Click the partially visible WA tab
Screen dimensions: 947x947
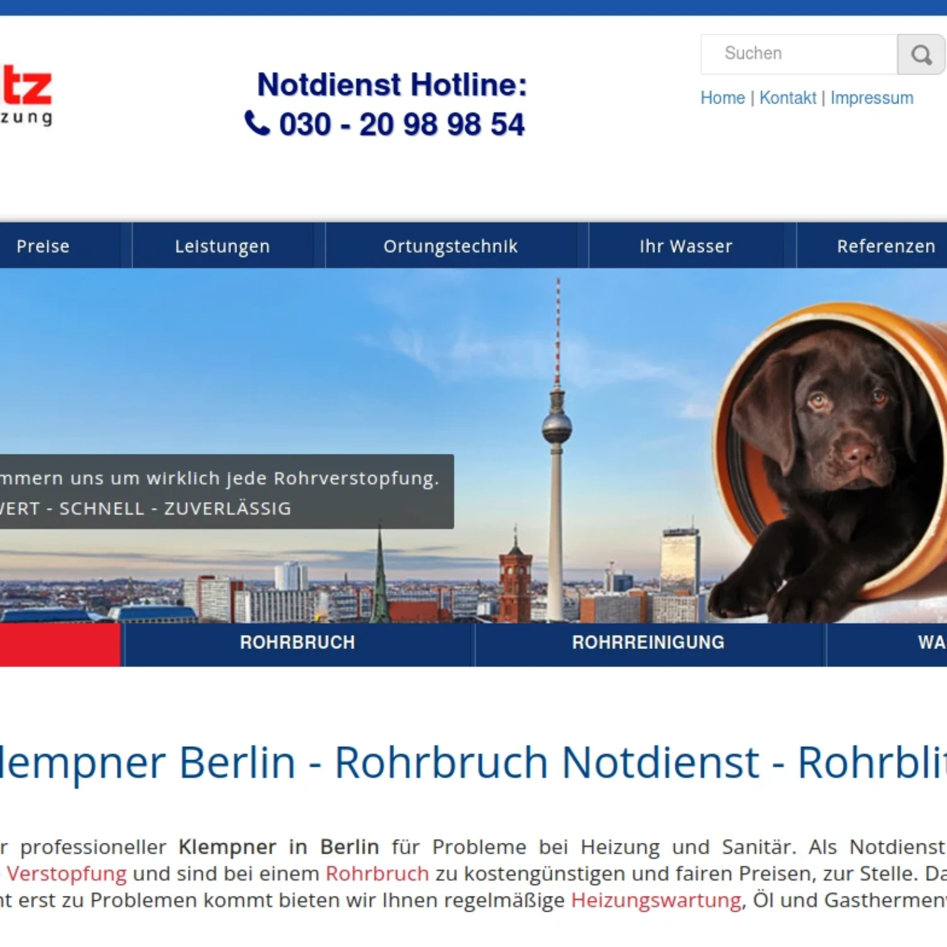coord(887,643)
